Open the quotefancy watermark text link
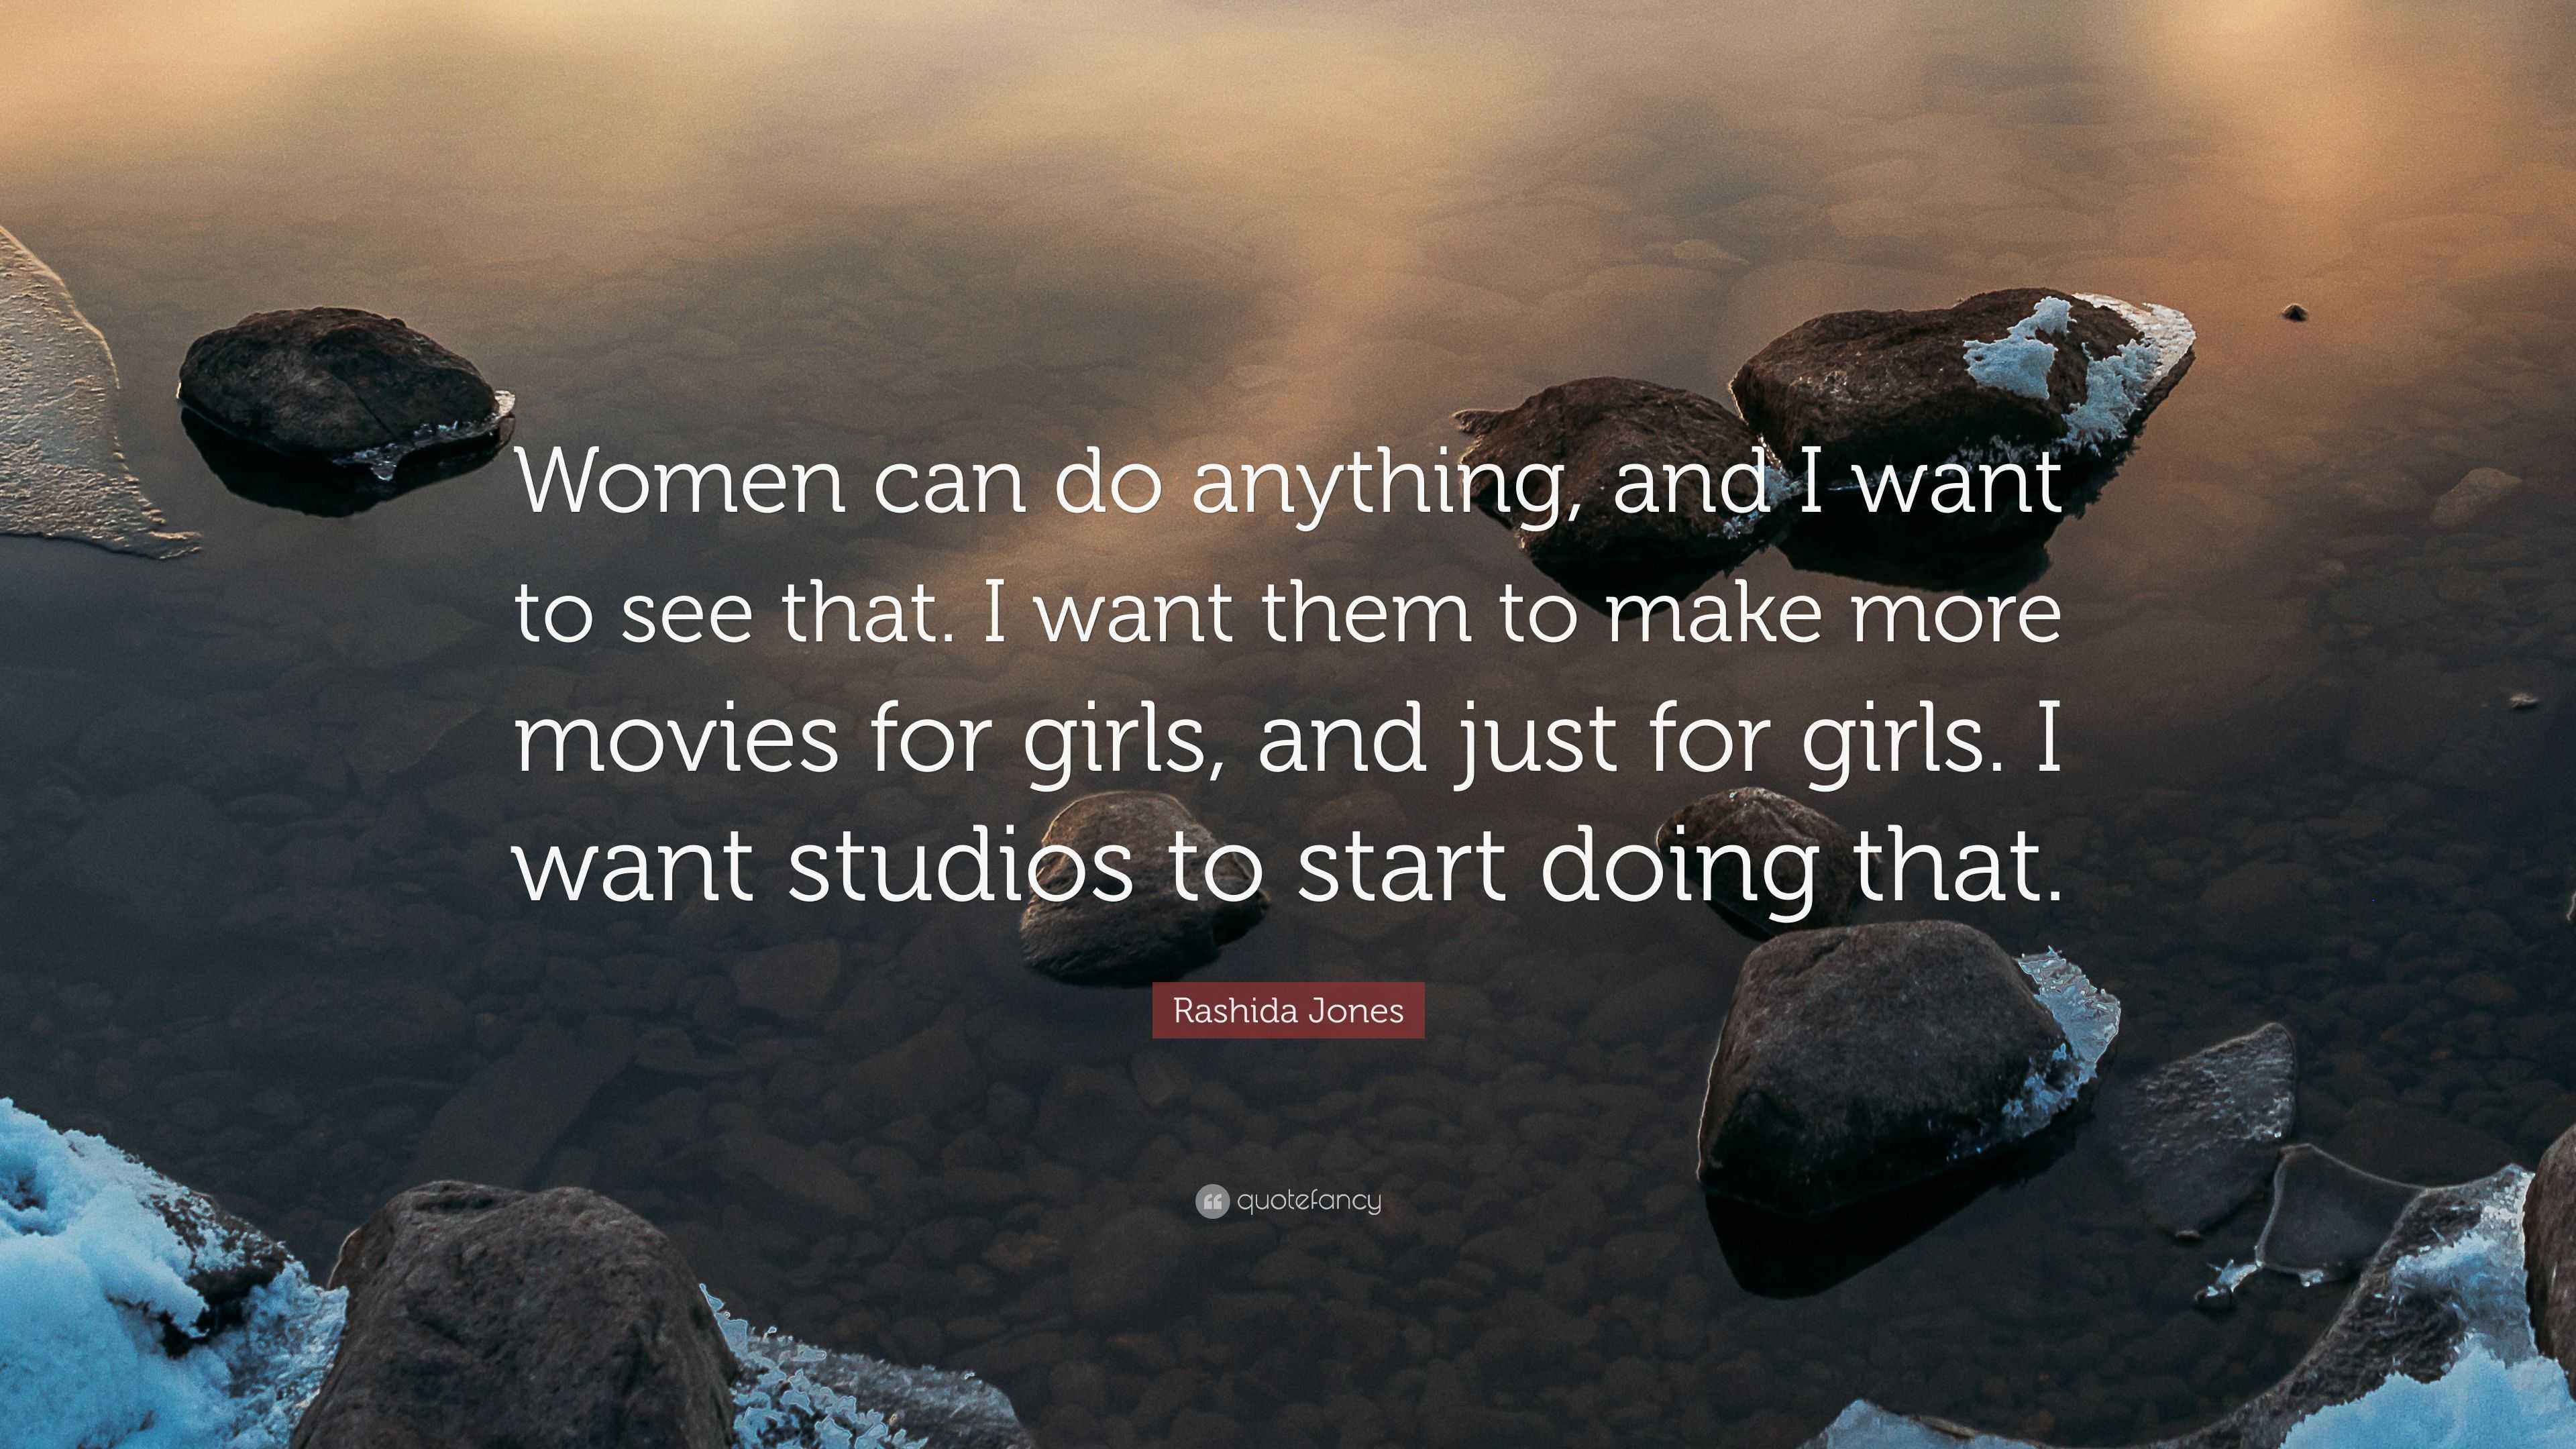 [1309, 1200]
